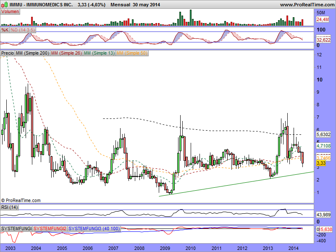Select the Volumen indicator label

(10, 12)
